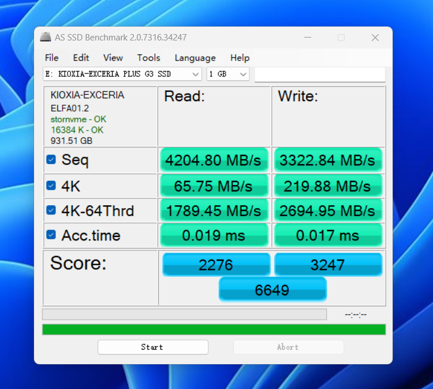
Task: Click 4K write result 219.88 MB/s
Action: (x=328, y=186)
